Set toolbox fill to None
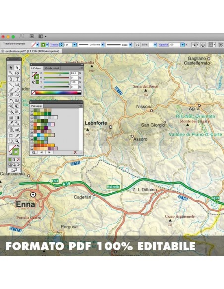Image resolution: width=224 pixels, height=289 pixels. tap(18, 160)
